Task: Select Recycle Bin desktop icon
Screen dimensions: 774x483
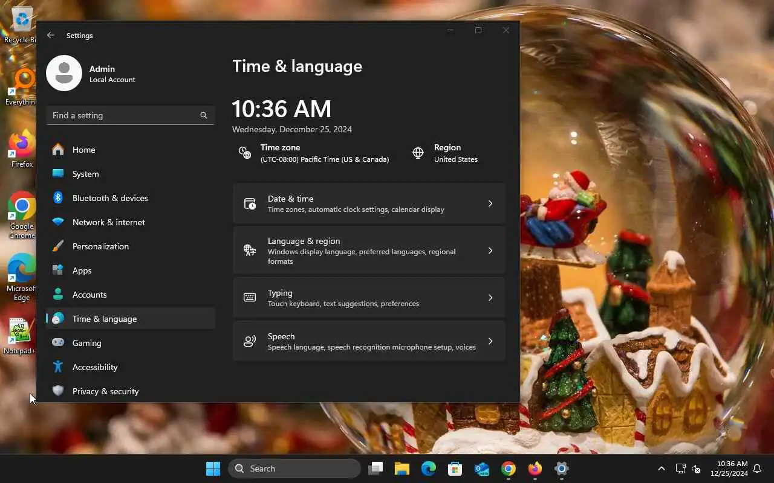Action: click(21, 25)
